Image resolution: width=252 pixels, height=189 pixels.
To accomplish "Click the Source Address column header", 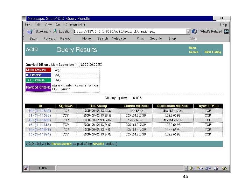I will coord(136,106).
